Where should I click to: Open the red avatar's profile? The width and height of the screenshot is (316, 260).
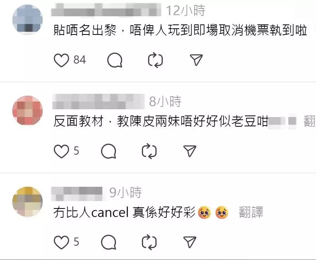point(28,110)
